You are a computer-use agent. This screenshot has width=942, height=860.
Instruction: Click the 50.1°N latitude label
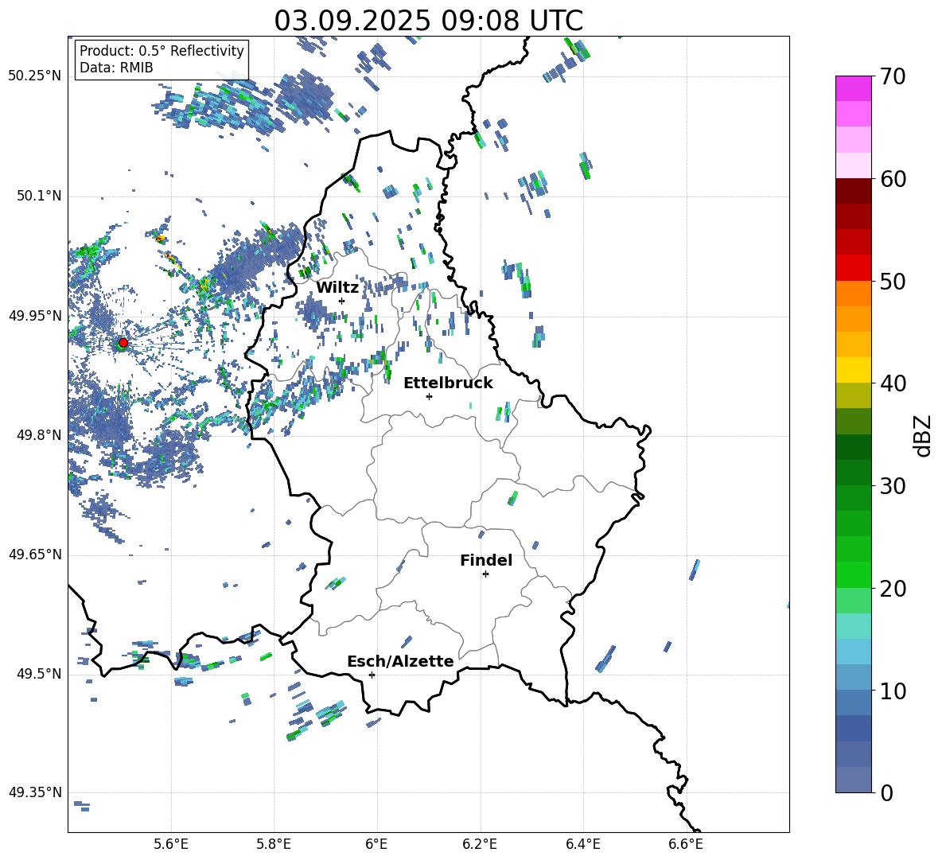[x=38, y=196]
